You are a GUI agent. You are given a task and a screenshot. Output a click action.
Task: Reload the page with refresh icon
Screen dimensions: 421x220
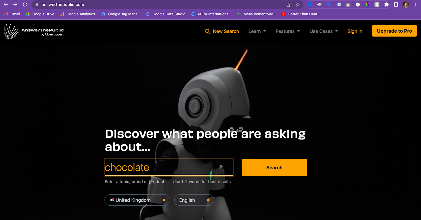click(x=25, y=4)
